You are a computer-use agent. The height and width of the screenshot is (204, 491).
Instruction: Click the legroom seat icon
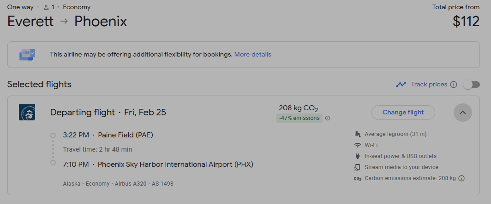357,134
